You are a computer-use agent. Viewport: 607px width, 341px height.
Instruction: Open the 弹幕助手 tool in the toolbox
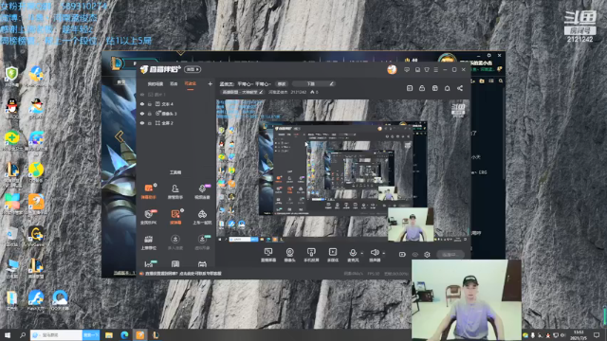pos(149,191)
